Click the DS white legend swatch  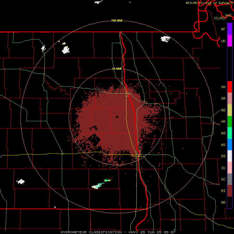coord(230,156)
